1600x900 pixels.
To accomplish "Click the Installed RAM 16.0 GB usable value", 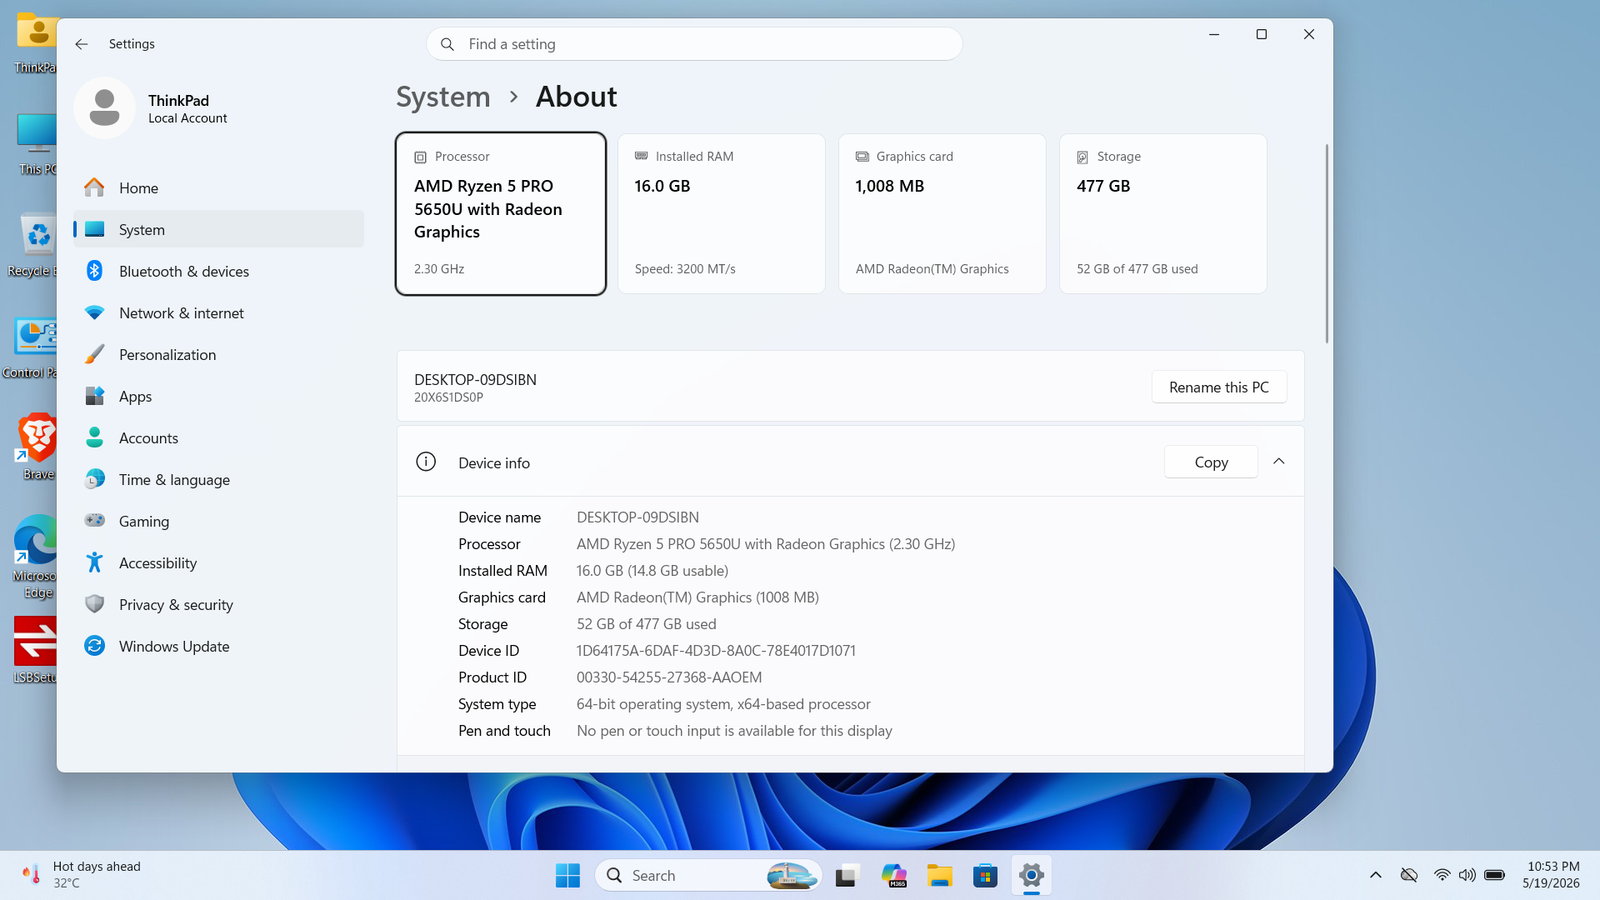I will (652, 571).
